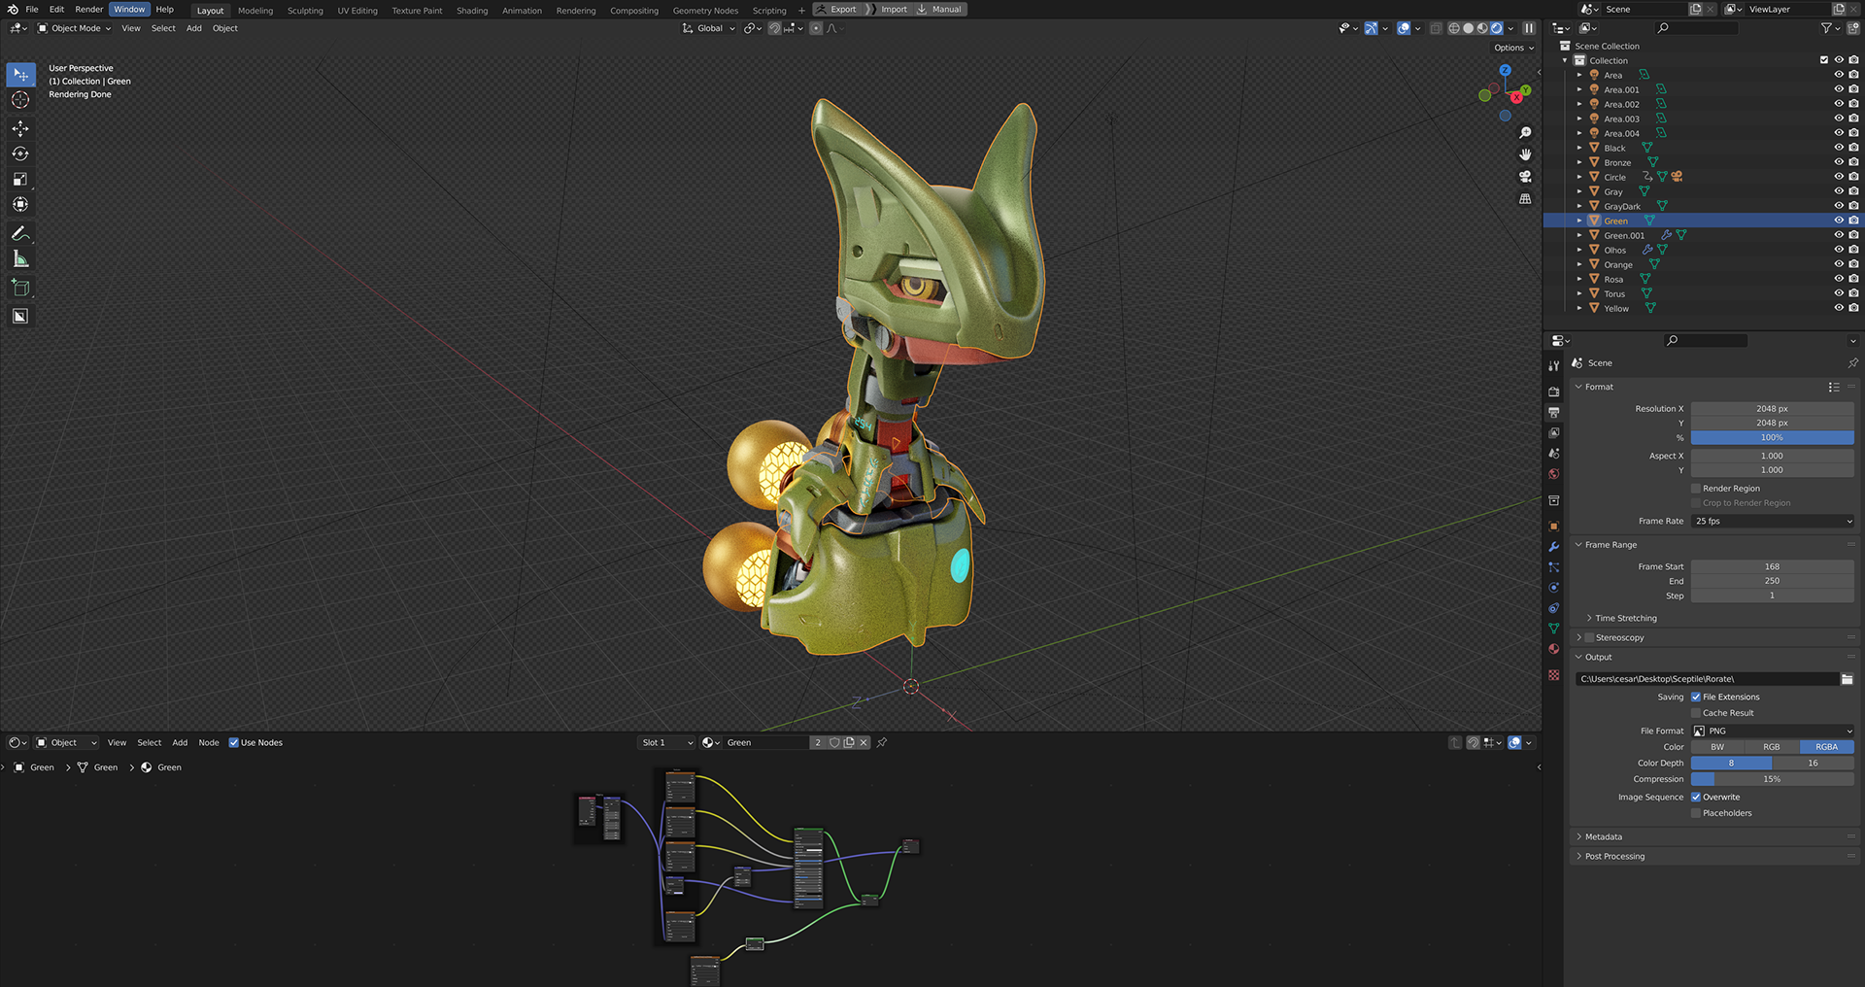The width and height of the screenshot is (1865, 987).
Task: Open the World properties tab
Action: coord(1554,474)
